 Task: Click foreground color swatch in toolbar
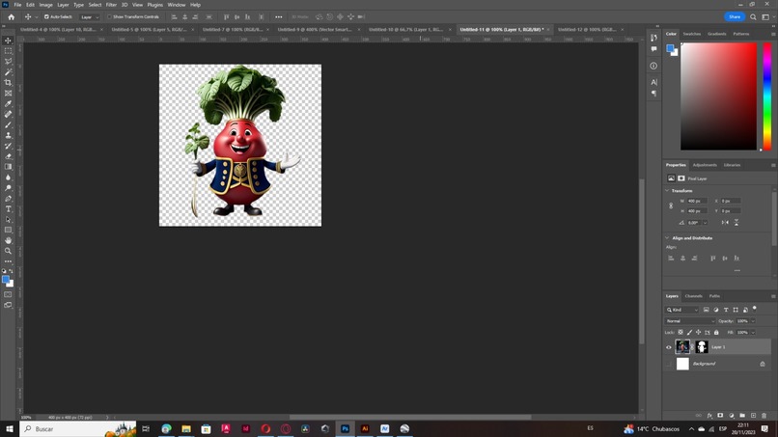pos(6,280)
